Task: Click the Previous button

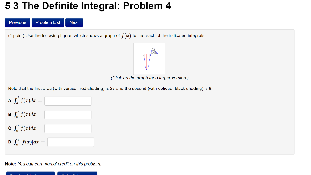Action: click(x=17, y=22)
